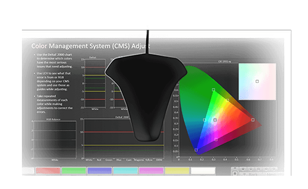Go to the previous page with Back
The width and height of the screenshot is (308, 189).
pos(253,174)
